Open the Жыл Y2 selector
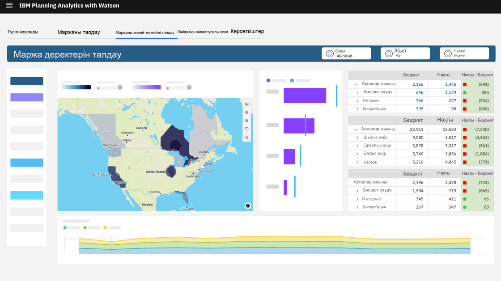Viewport: 501px width, 281px height. coord(405,53)
